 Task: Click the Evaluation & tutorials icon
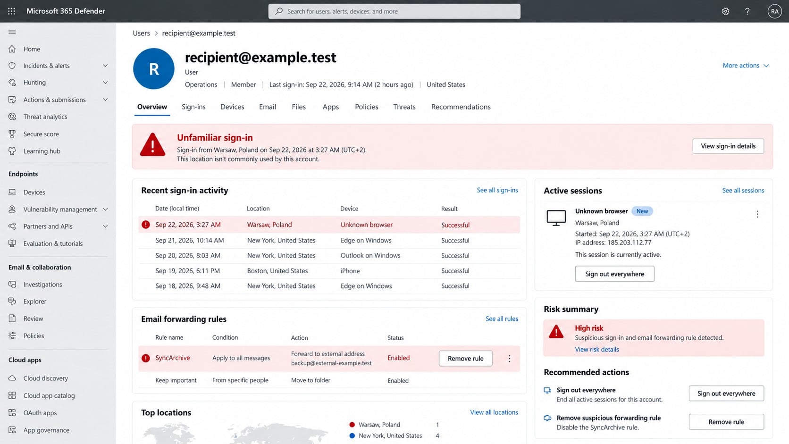coord(12,243)
